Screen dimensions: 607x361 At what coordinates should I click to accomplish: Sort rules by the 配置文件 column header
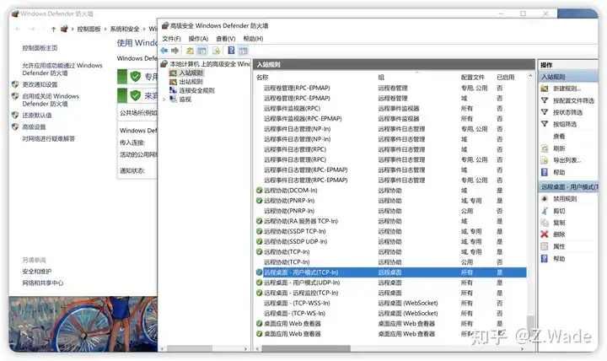click(x=473, y=77)
